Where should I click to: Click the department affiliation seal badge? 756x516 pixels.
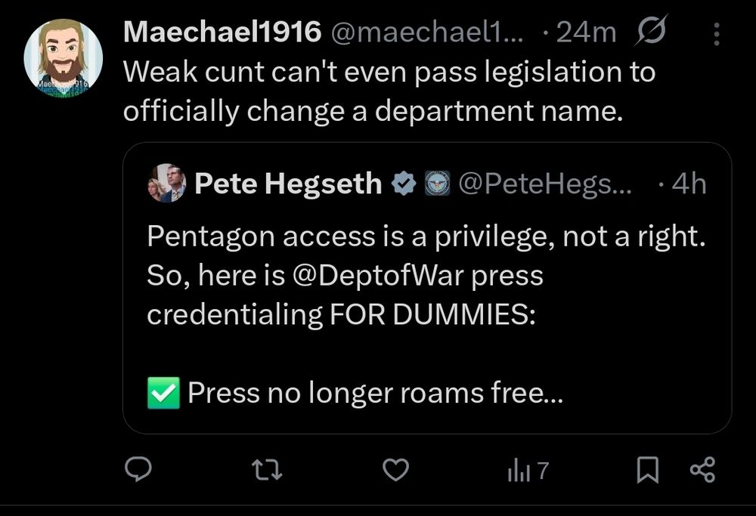tap(435, 184)
